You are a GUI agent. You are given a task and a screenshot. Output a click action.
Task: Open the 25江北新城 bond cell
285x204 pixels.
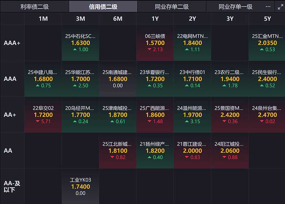(118, 150)
